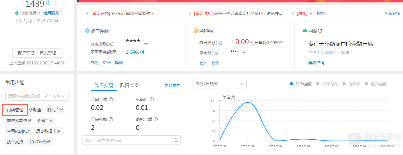Screen dimensions: 403x155
Task: Click the order number quick search field
Action: (x=131, y=140)
